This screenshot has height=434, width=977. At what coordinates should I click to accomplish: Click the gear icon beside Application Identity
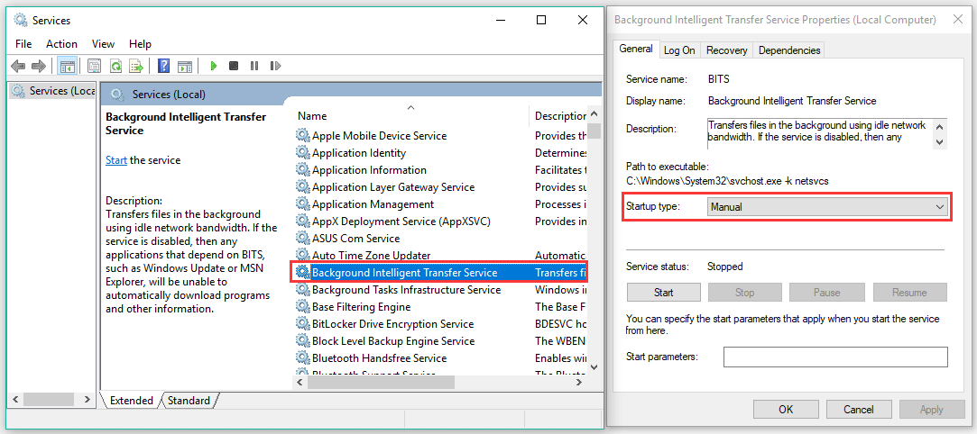click(x=303, y=152)
